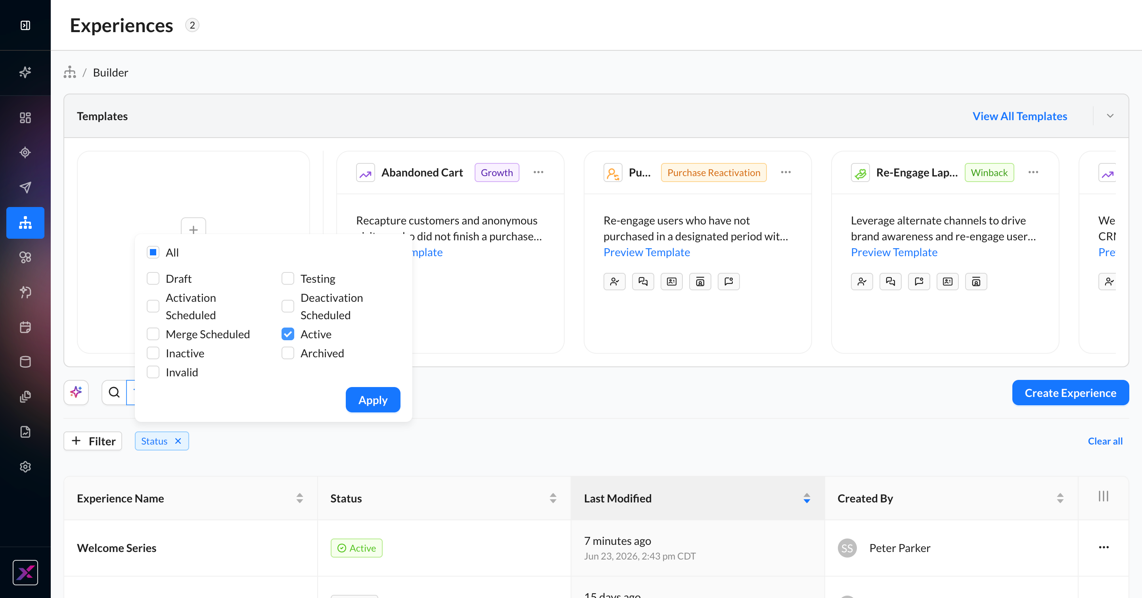Click the target crosshair sidebar icon

tap(25, 153)
